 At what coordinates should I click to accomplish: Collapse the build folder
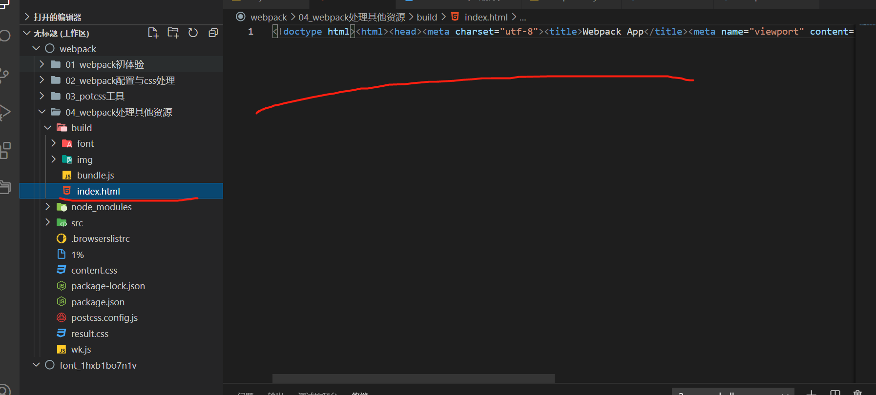point(47,128)
